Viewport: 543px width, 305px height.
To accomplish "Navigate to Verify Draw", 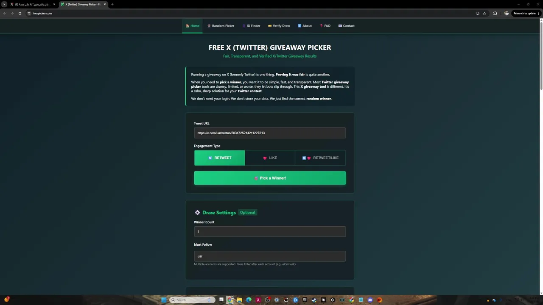I will pos(279,26).
